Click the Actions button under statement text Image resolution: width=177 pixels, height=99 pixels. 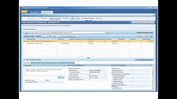tap(60, 77)
